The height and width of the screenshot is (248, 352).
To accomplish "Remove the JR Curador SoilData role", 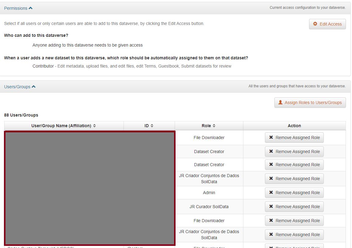I will point(294,207).
